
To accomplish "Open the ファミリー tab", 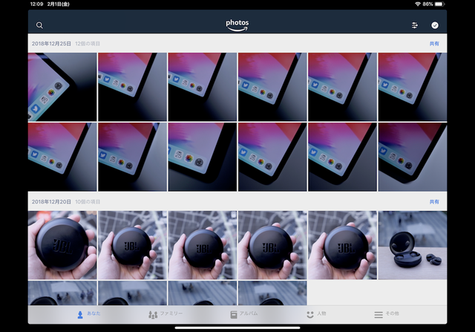I will point(166,314).
